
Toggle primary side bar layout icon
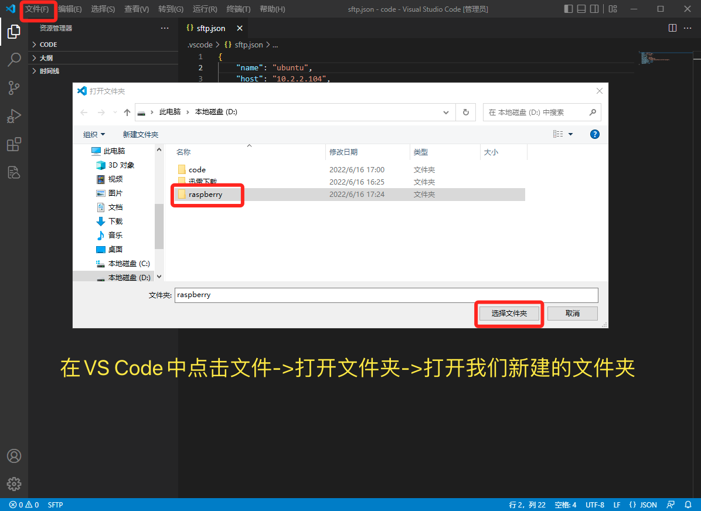tap(568, 9)
